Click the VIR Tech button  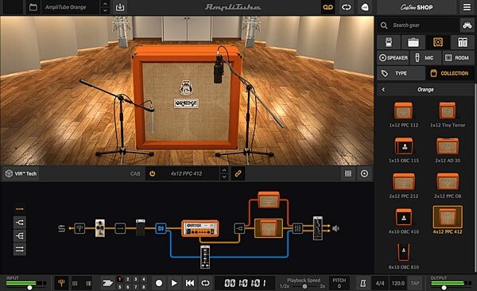[x=21, y=173]
